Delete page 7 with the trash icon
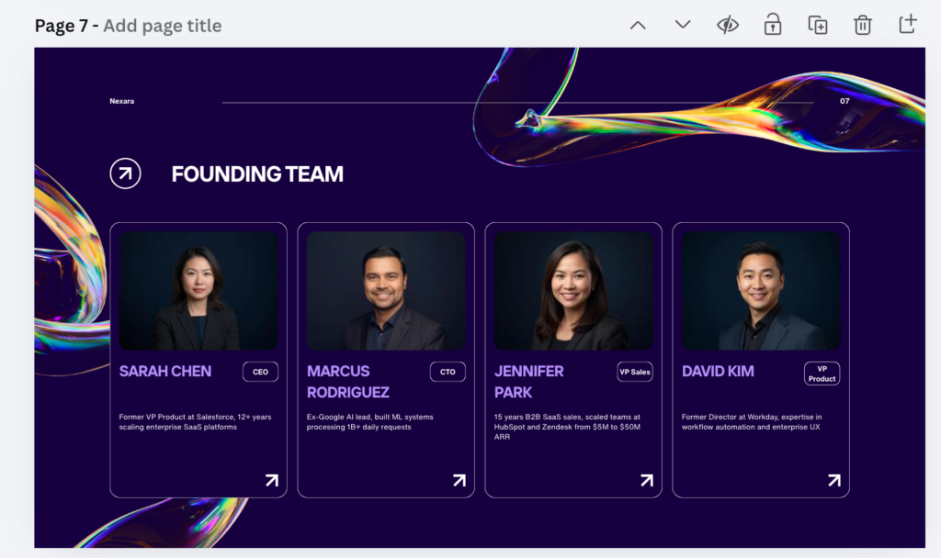941x558 pixels. 862,25
